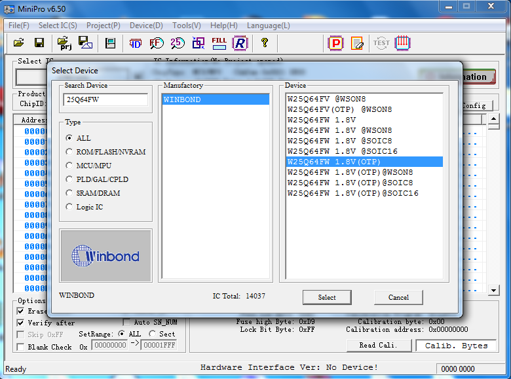Viewport: 511px width, 379px height.
Task: Select MCU/MPU type option
Action: [69, 166]
